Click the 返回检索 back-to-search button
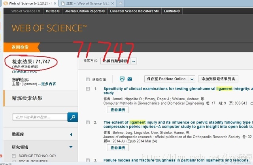 tap(22, 47)
